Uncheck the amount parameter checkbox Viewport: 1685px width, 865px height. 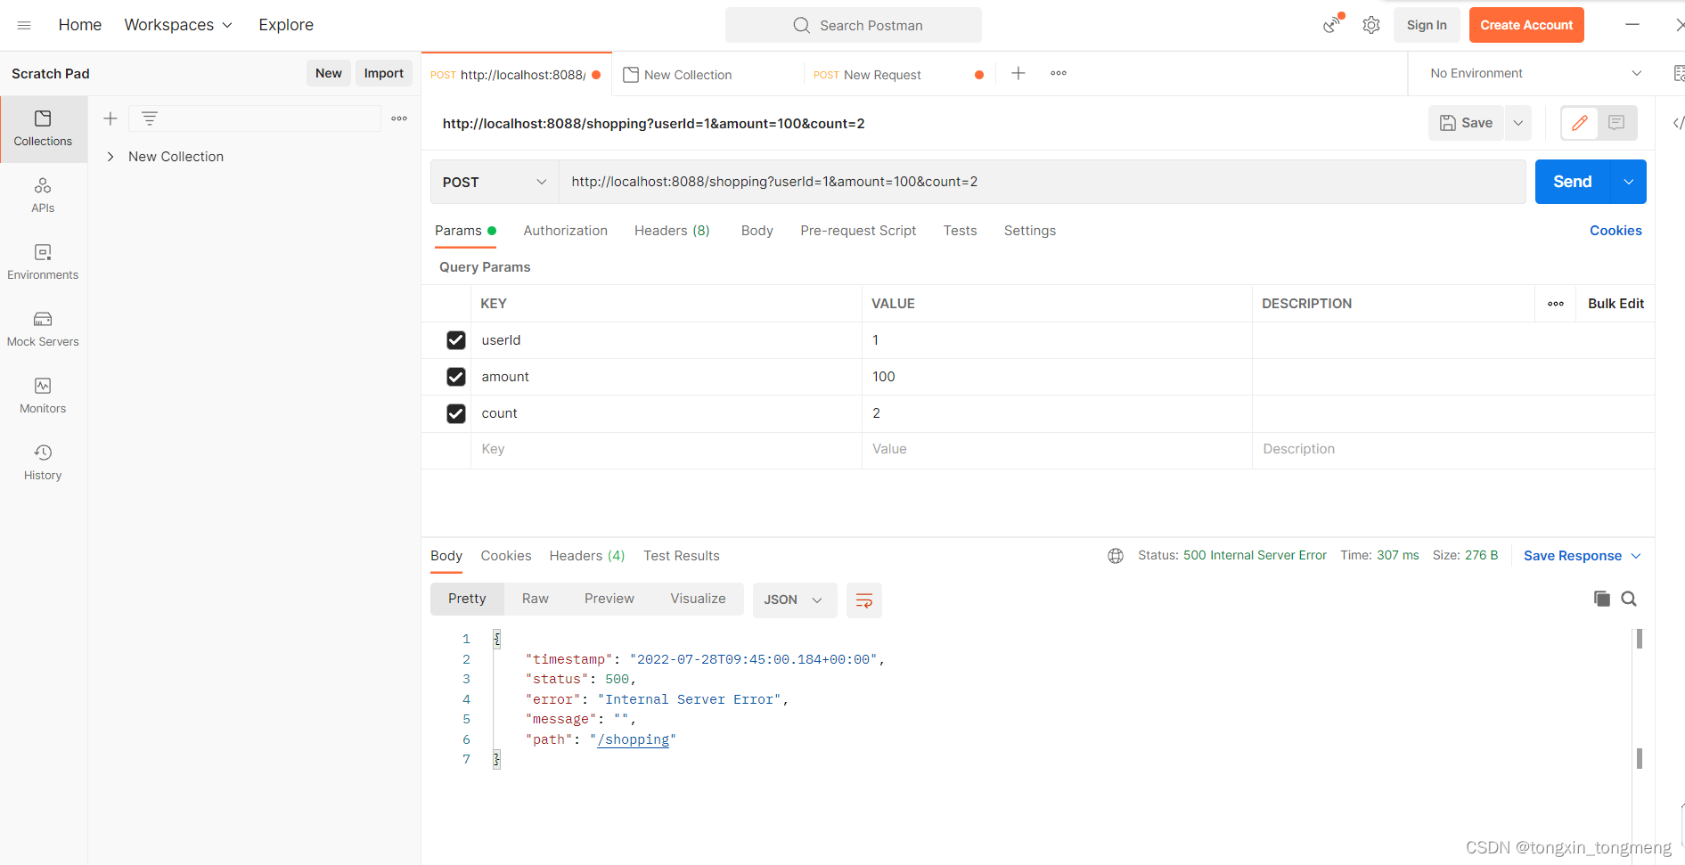coord(456,377)
